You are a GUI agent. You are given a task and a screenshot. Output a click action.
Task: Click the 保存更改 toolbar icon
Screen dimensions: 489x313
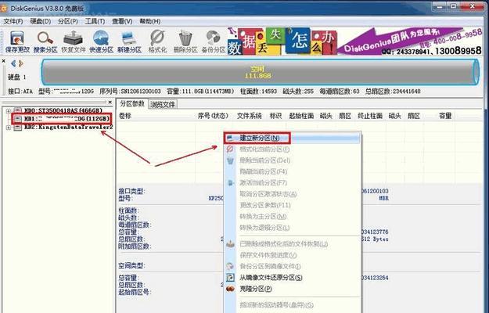coord(17,41)
